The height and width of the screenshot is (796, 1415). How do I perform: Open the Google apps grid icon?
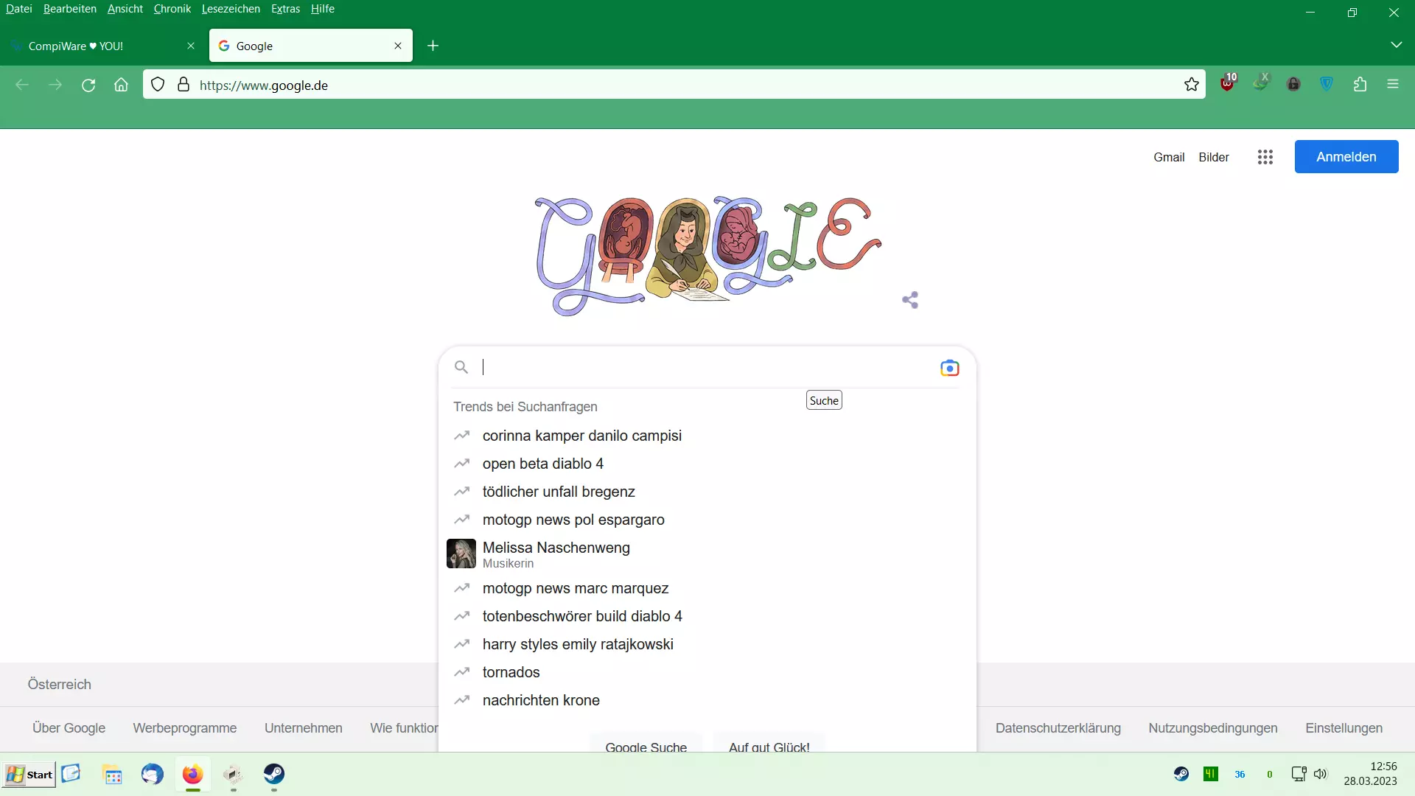[1265, 157]
